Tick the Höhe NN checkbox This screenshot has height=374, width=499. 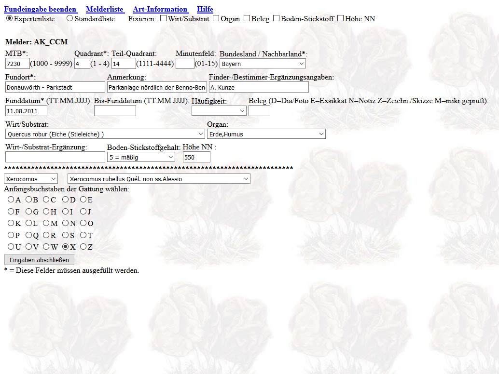340,18
